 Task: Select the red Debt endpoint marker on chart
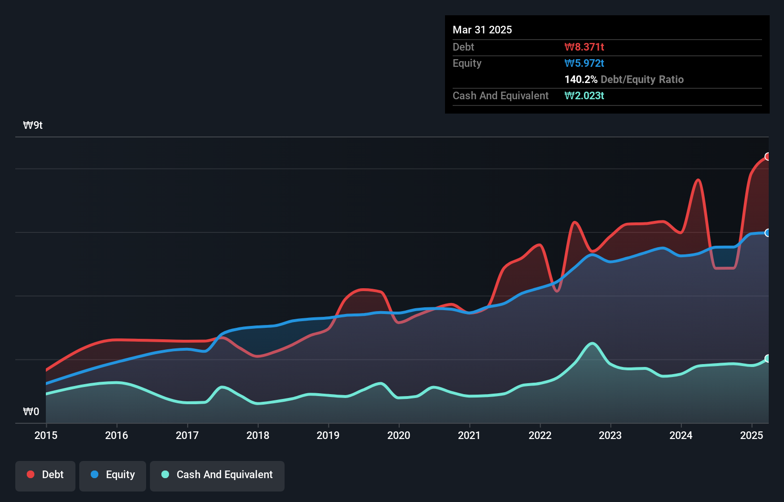[x=768, y=157]
